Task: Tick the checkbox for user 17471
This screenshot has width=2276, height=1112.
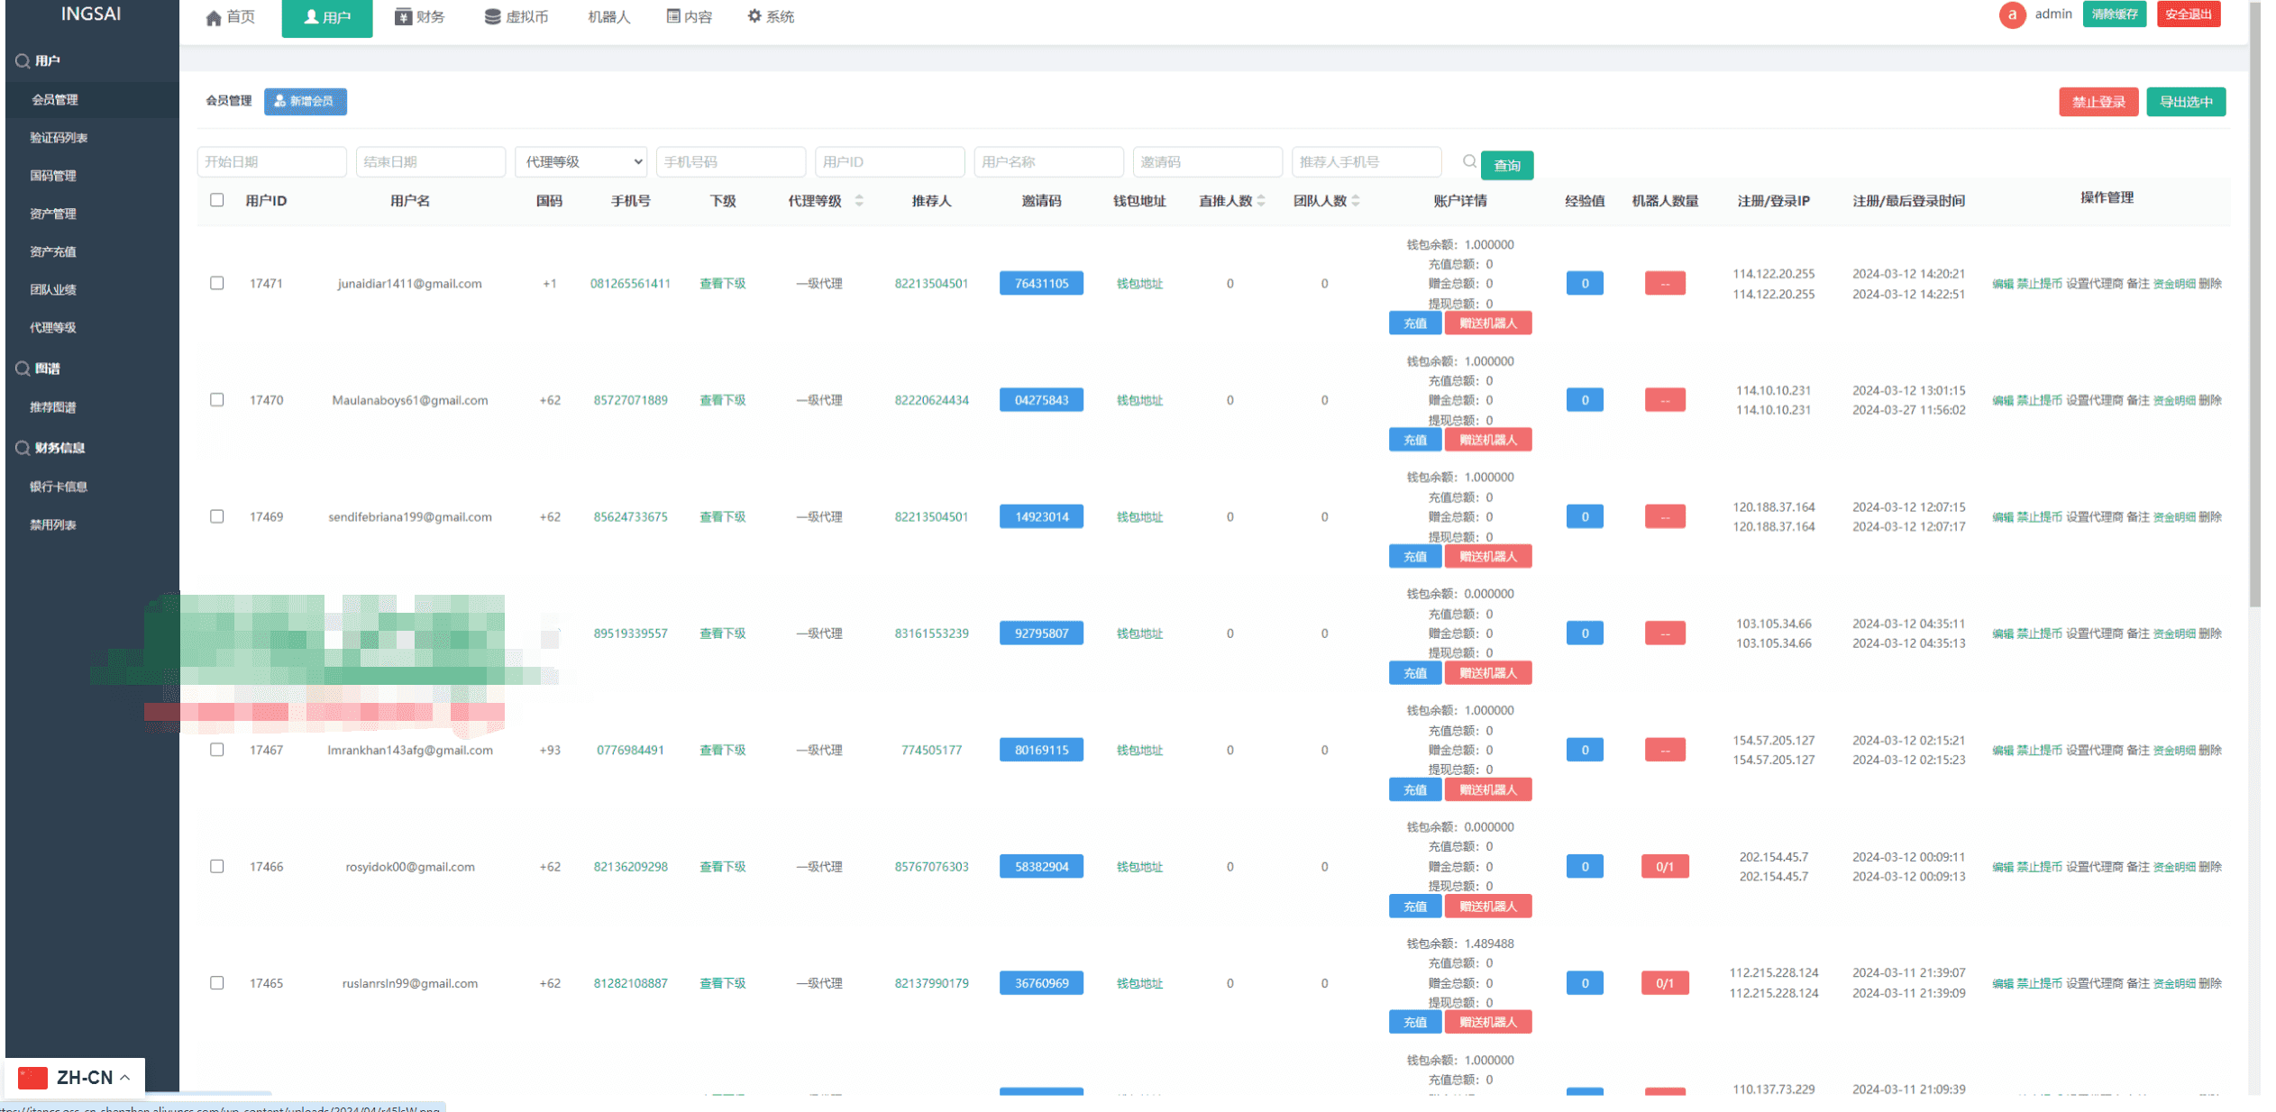Action: pos(217,283)
